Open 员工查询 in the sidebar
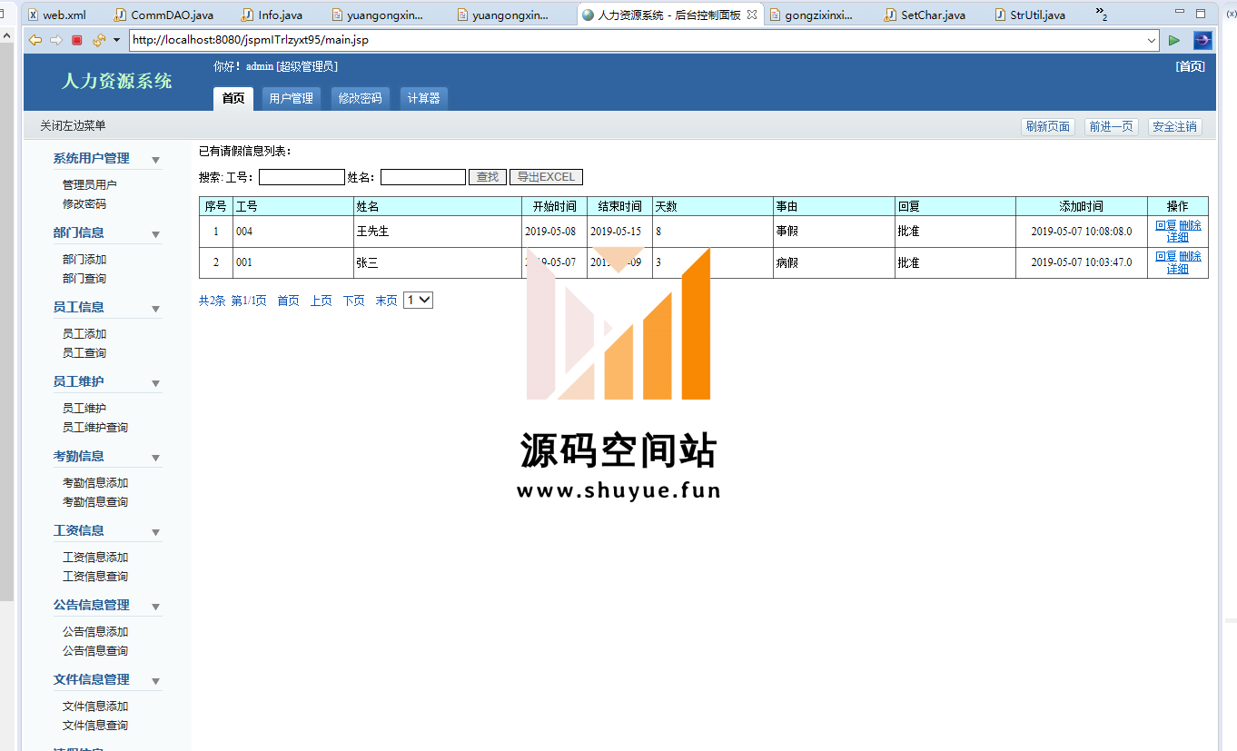Image resolution: width=1237 pixels, height=751 pixels. tap(84, 353)
